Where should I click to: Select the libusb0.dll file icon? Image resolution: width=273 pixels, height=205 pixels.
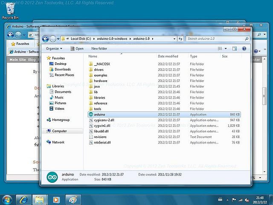click(91, 131)
